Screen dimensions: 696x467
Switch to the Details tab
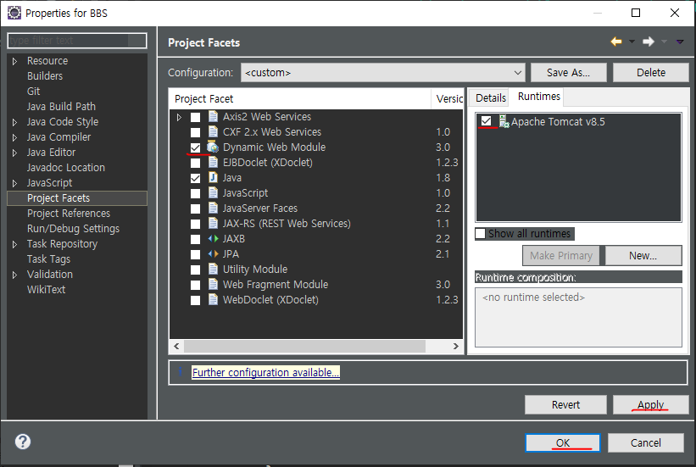491,97
